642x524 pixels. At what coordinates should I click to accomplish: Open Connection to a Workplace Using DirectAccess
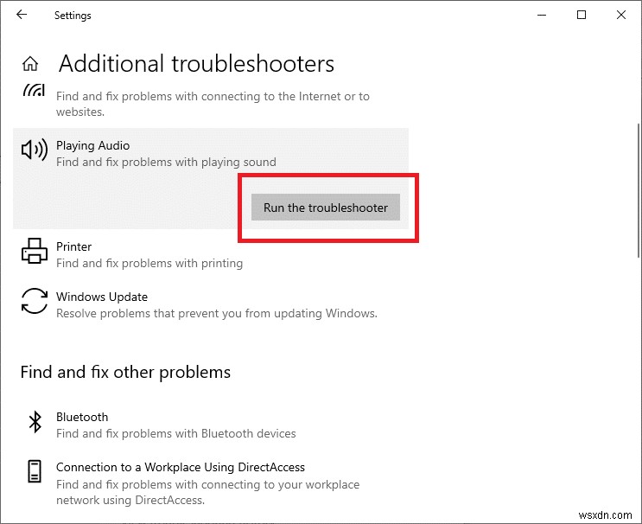coord(211,482)
